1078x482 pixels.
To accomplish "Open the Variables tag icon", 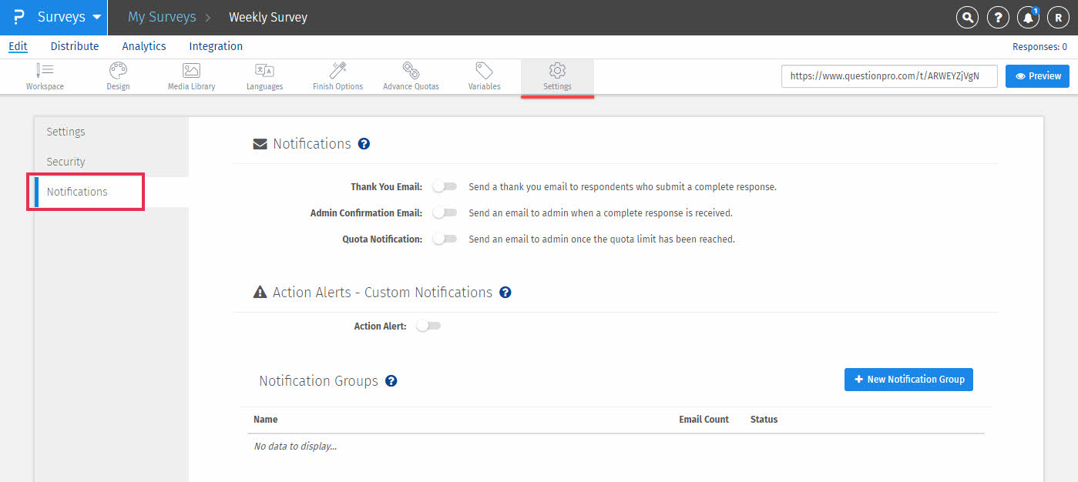I will pyautogui.click(x=484, y=76).
